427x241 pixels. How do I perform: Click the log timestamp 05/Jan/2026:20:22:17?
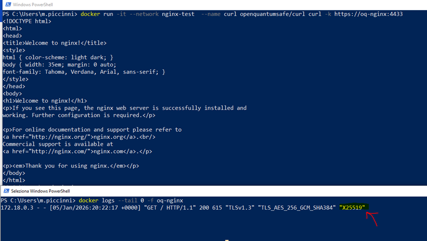point(85,207)
